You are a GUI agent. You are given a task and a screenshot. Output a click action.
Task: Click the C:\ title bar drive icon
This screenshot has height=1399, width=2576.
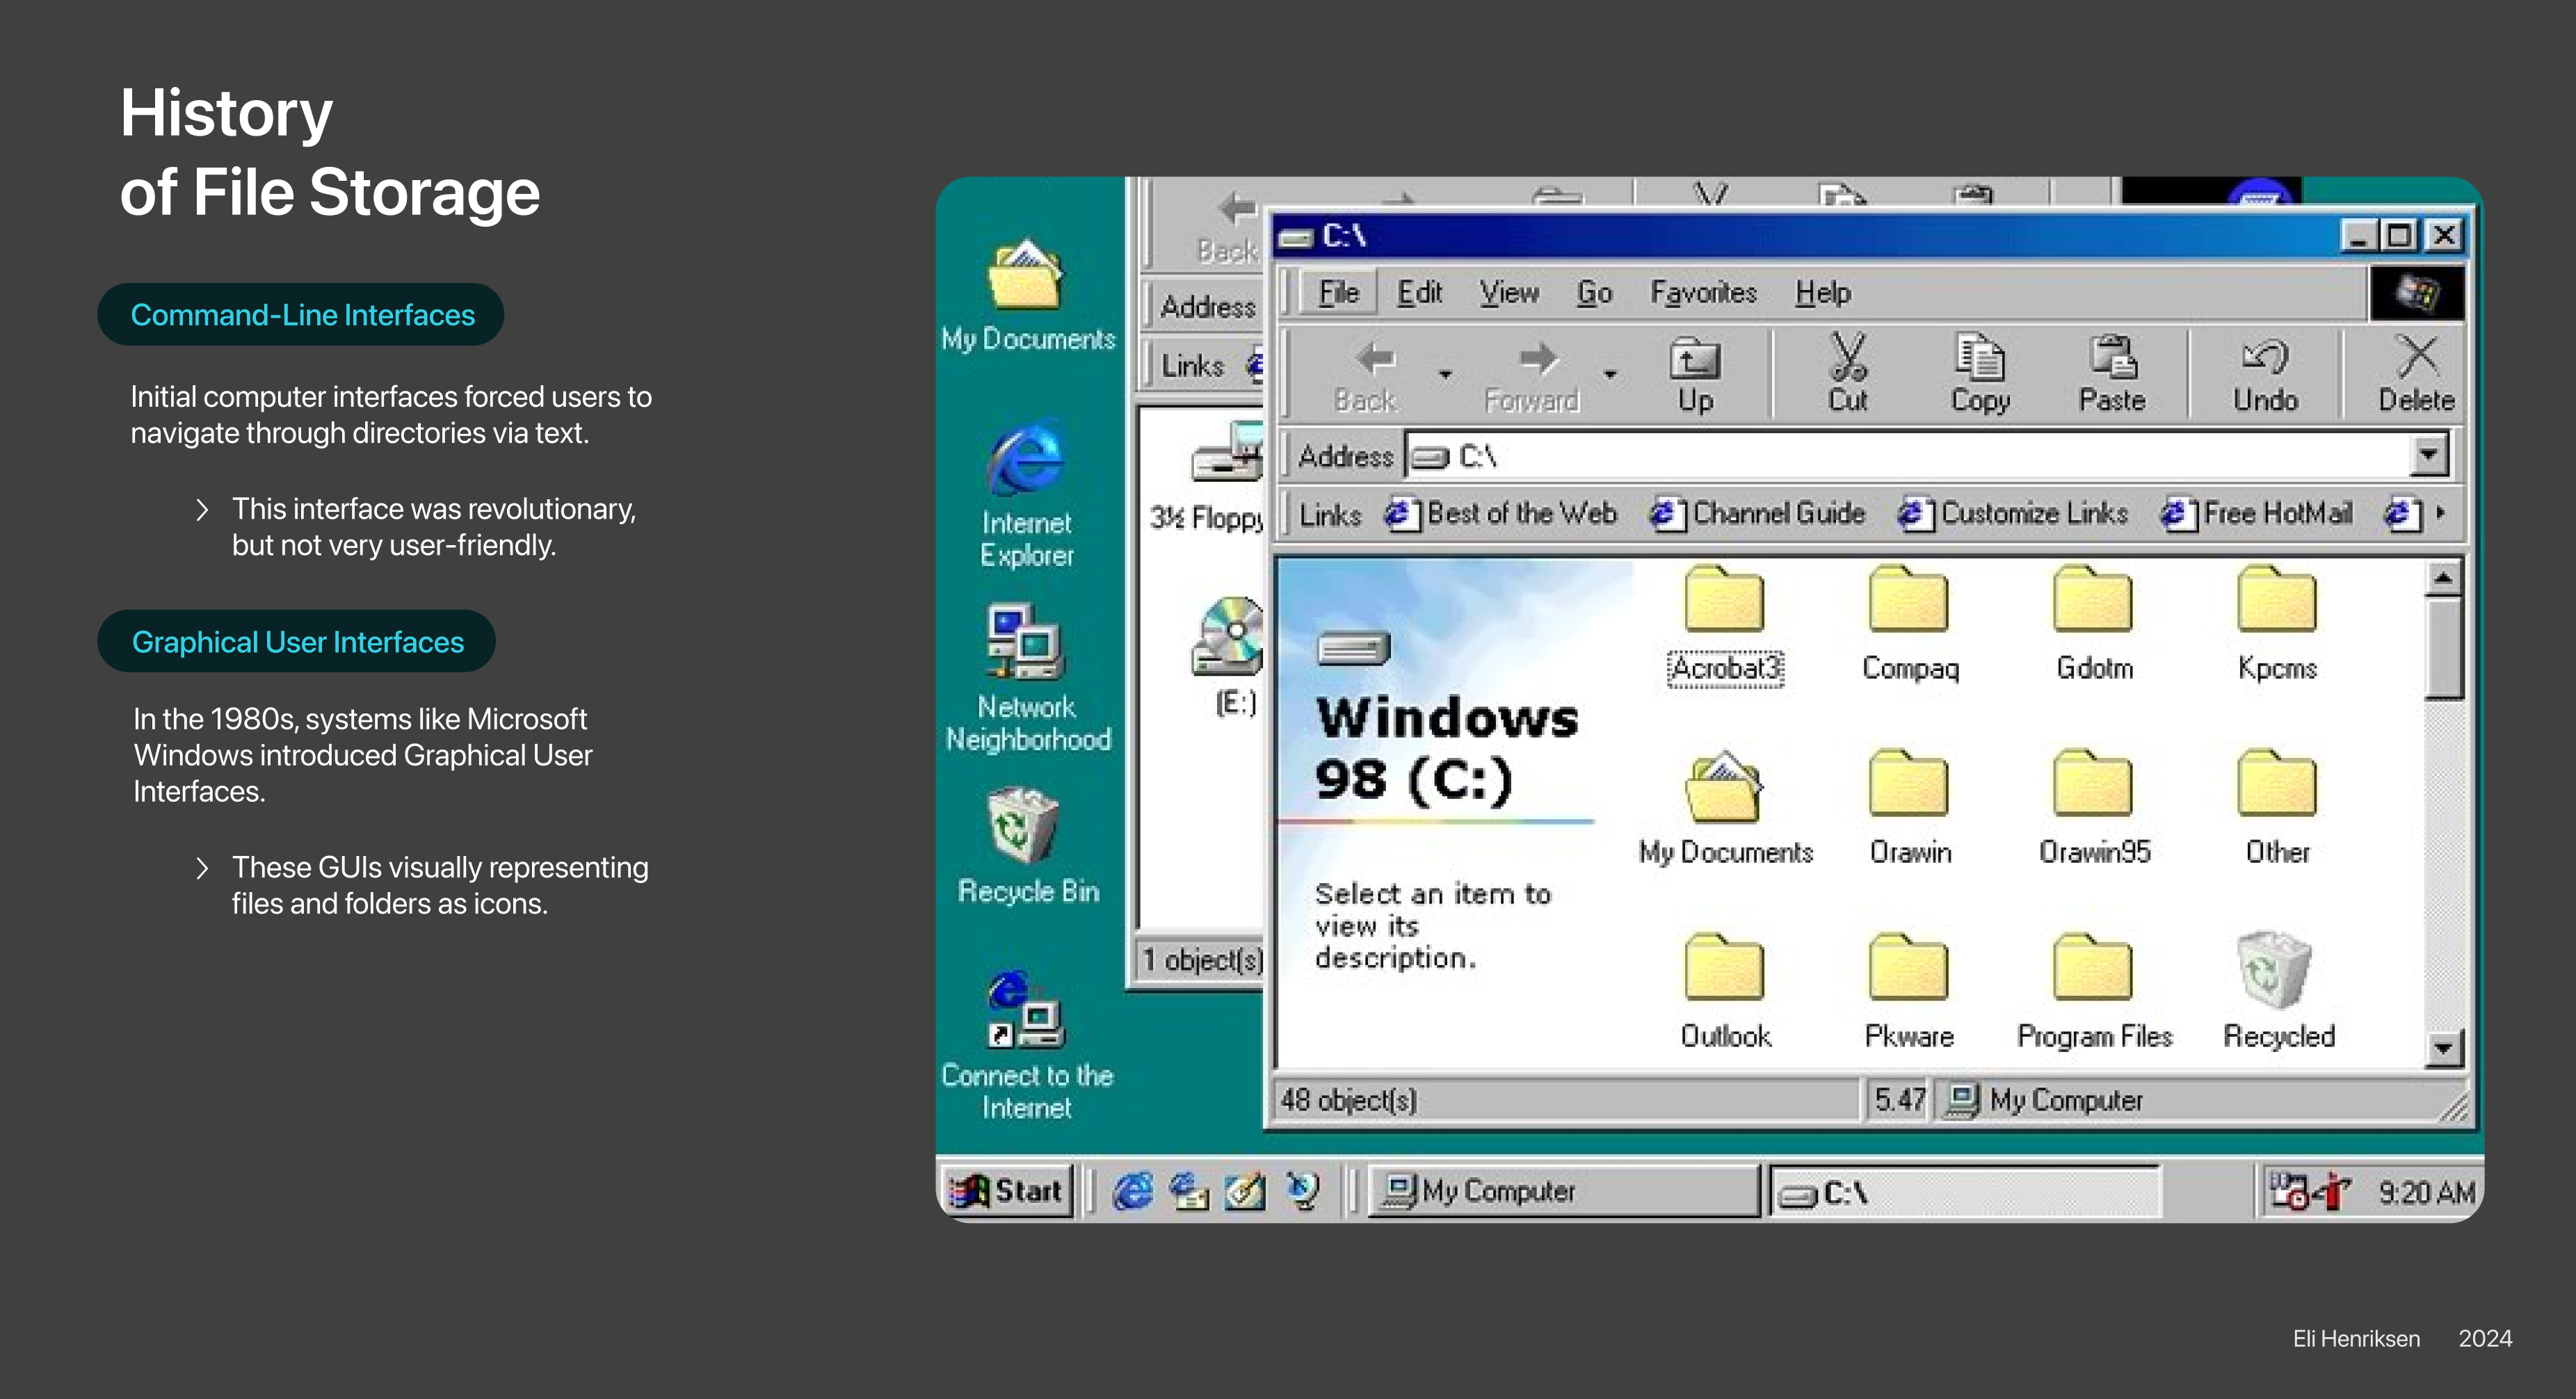point(1297,237)
